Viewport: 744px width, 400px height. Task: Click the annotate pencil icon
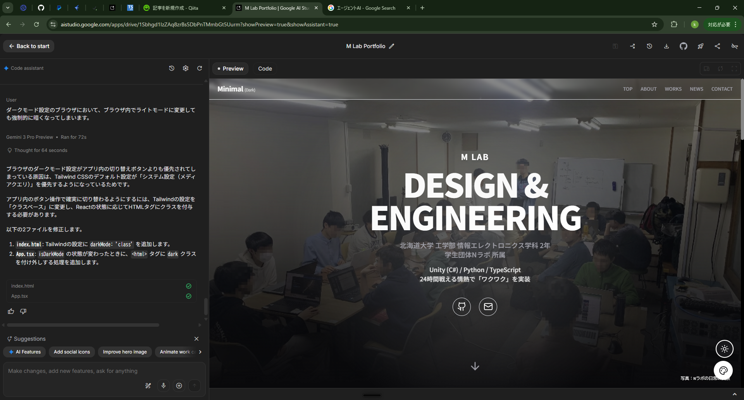(148, 386)
